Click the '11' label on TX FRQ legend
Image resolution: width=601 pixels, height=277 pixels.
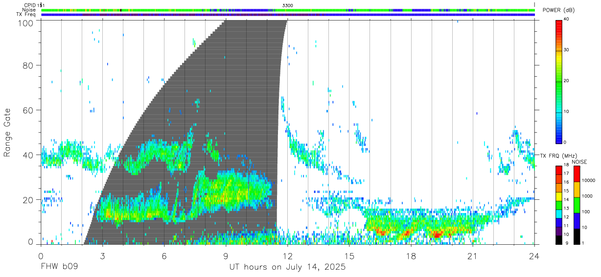(x=567, y=226)
